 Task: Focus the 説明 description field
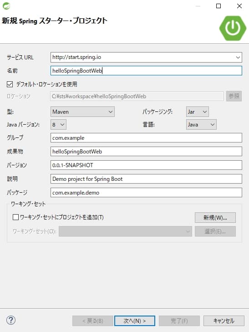146,179
